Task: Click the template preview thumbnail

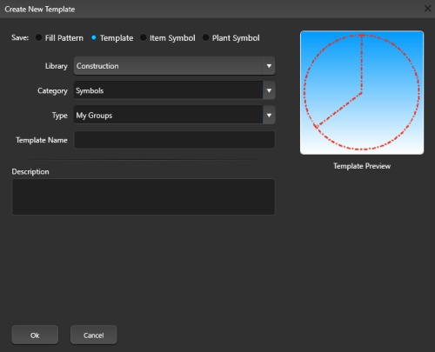Action: (362, 92)
